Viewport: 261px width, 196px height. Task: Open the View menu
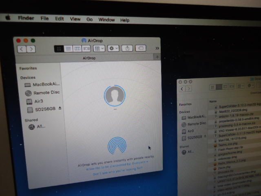point(75,19)
